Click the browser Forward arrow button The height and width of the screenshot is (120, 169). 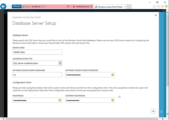click(9, 6)
